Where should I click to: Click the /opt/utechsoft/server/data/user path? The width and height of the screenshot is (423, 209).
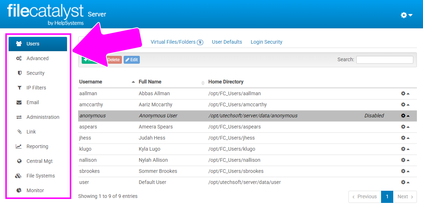tap(245, 182)
